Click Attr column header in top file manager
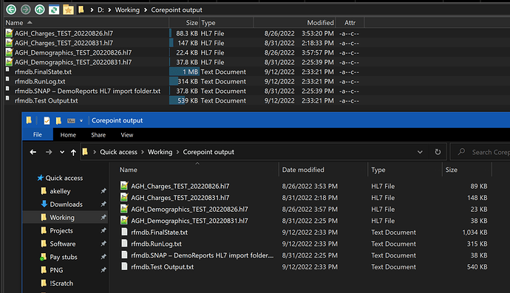 click(350, 23)
